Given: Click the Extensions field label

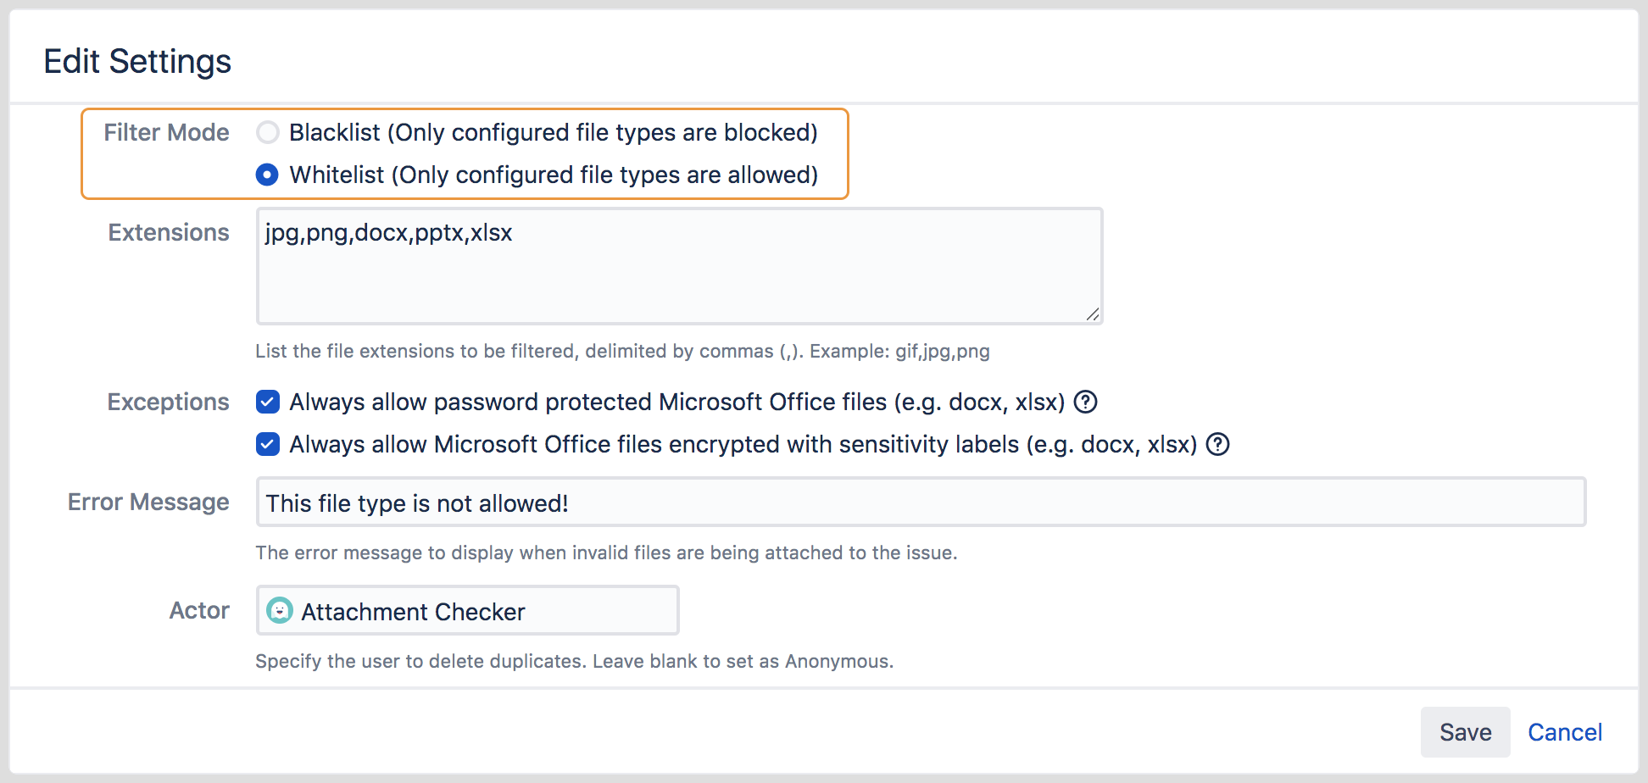Looking at the screenshot, I should pos(169,232).
